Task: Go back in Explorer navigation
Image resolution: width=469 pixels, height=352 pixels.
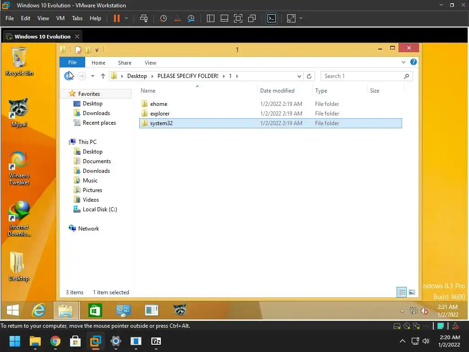Action: pyautogui.click(x=69, y=76)
